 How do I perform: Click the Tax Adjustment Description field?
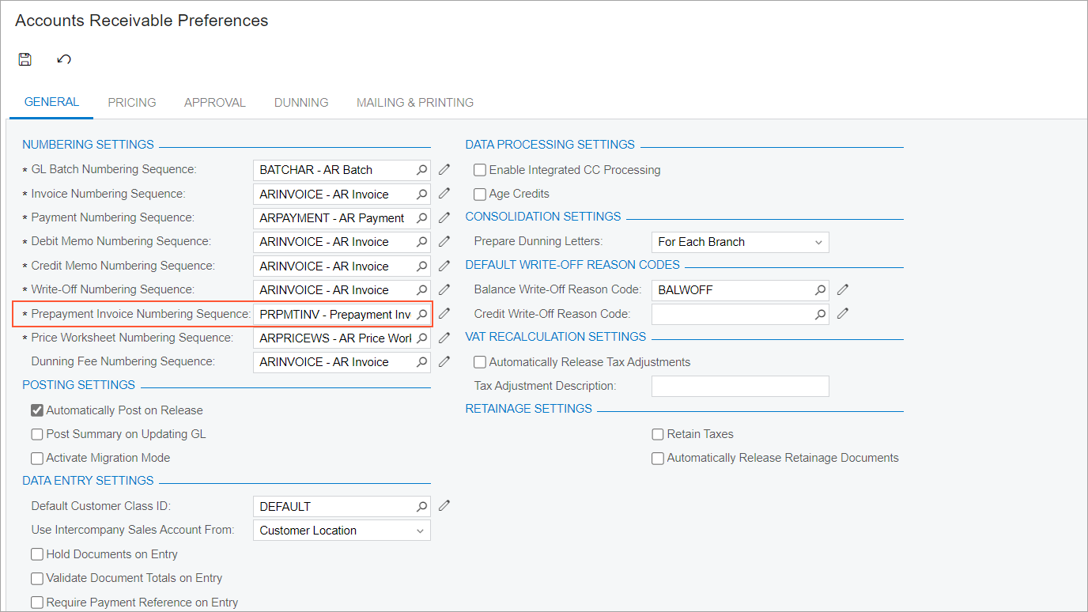point(739,386)
